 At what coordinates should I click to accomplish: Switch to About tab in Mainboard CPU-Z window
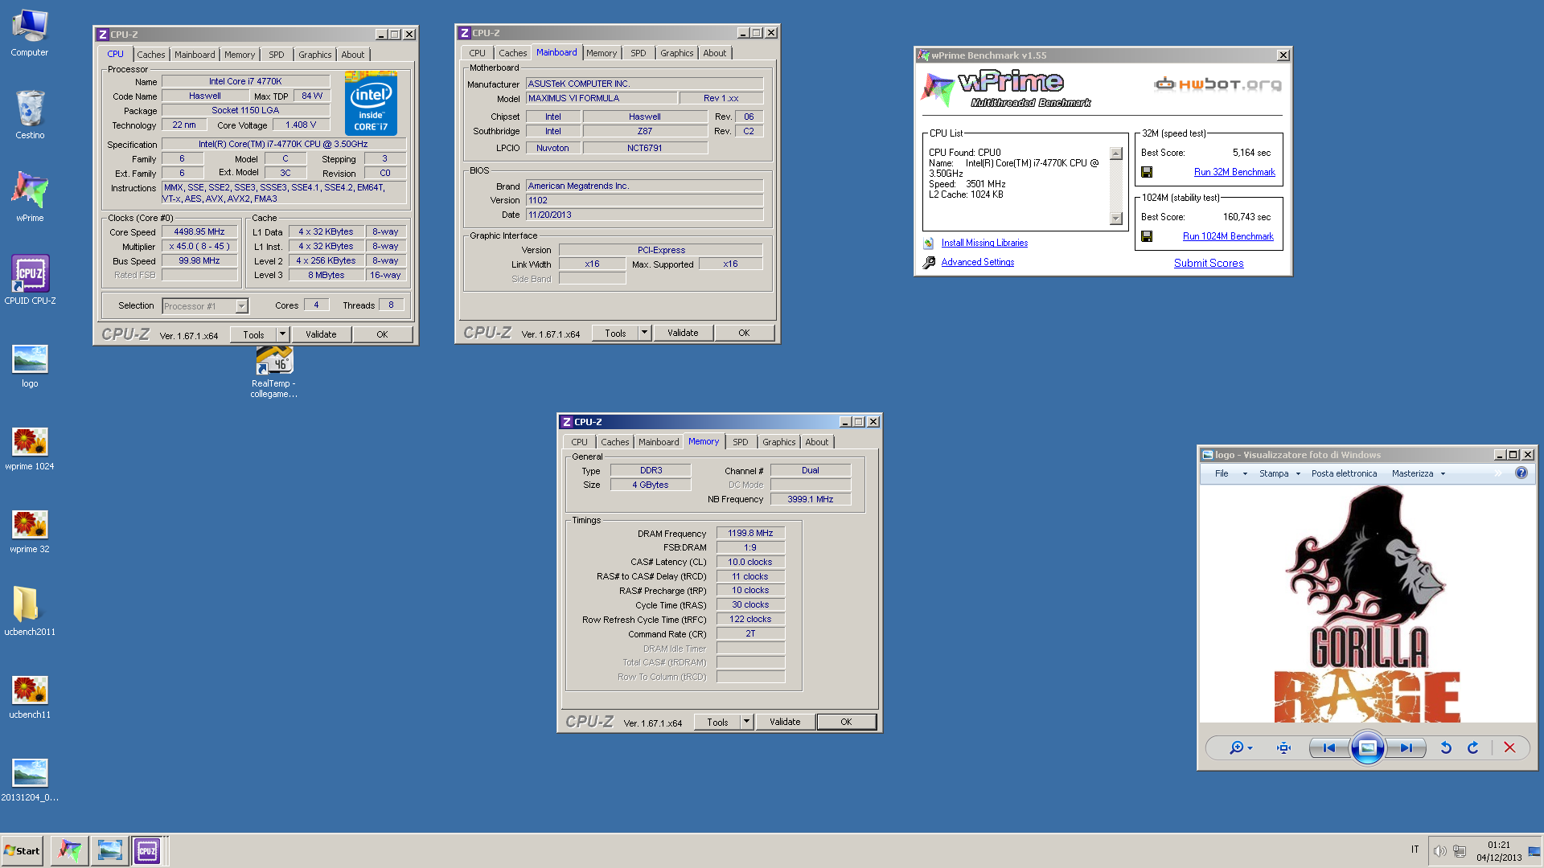pyautogui.click(x=714, y=53)
